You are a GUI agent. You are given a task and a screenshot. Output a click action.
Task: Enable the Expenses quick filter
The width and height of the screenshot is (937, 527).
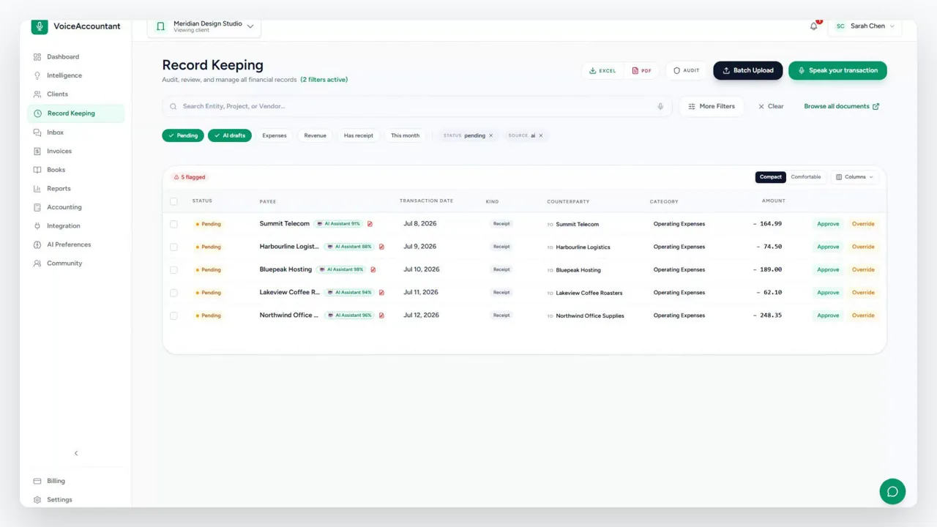[x=275, y=135]
